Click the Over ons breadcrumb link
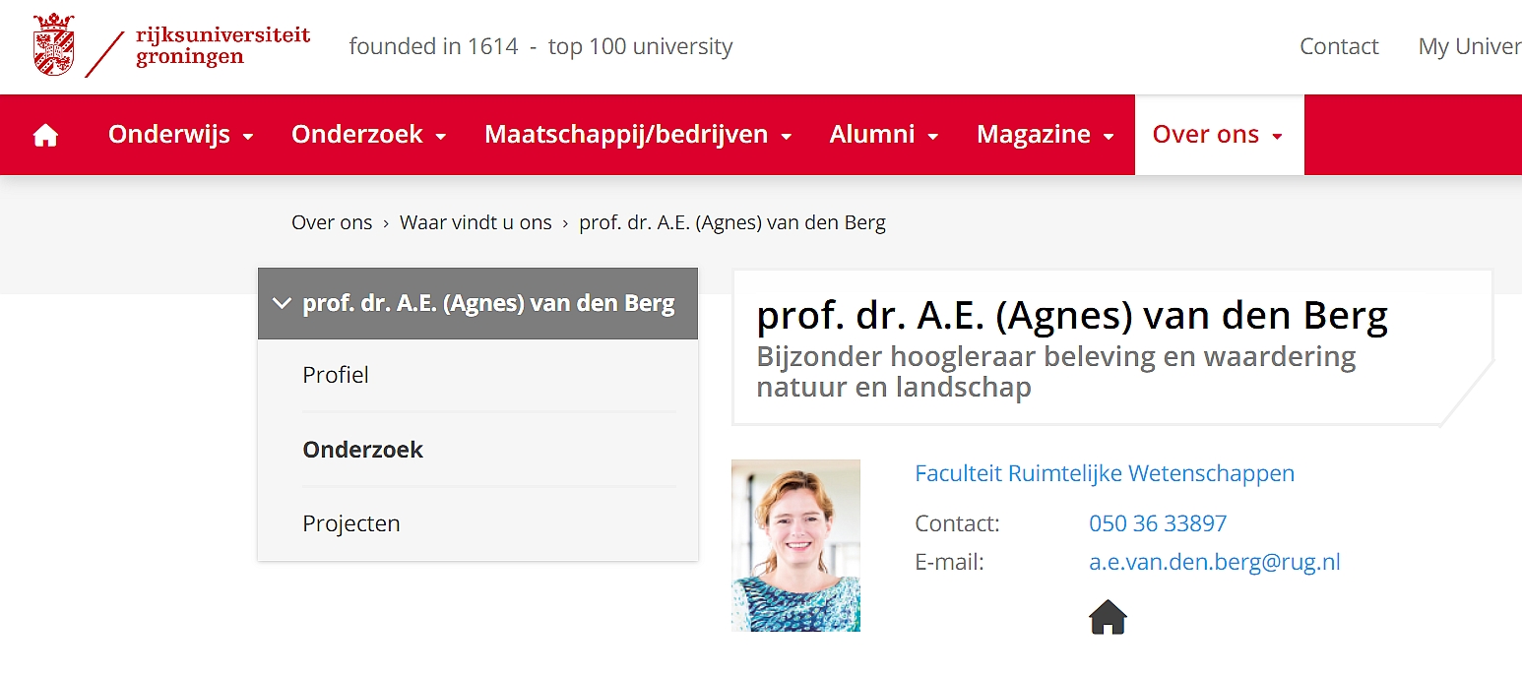Image resolution: width=1522 pixels, height=673 pixels. pos(332,222)
